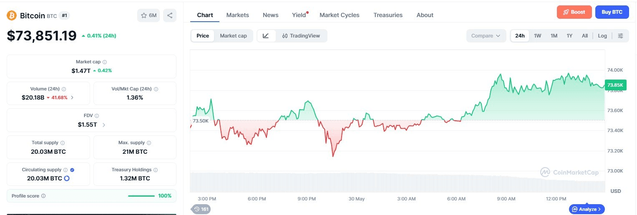This screenshot has height=215, width=637.
Task: Open Treasury Holdings info icon
Action: [156, 170]
